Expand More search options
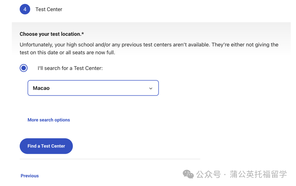The image size is (296, 186). 49,120
